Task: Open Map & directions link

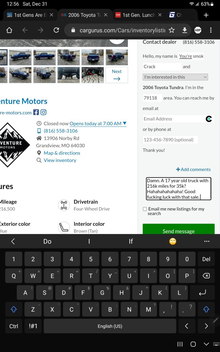Action: [x=62, y=153]
